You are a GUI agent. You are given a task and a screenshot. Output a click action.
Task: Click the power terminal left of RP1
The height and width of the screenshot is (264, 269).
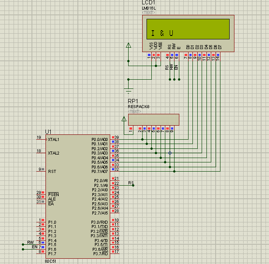tap(124, 119)
